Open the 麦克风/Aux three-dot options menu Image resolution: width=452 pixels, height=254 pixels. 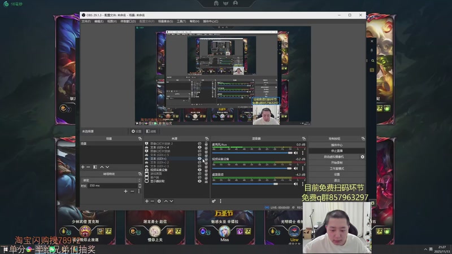coord(303,153)
